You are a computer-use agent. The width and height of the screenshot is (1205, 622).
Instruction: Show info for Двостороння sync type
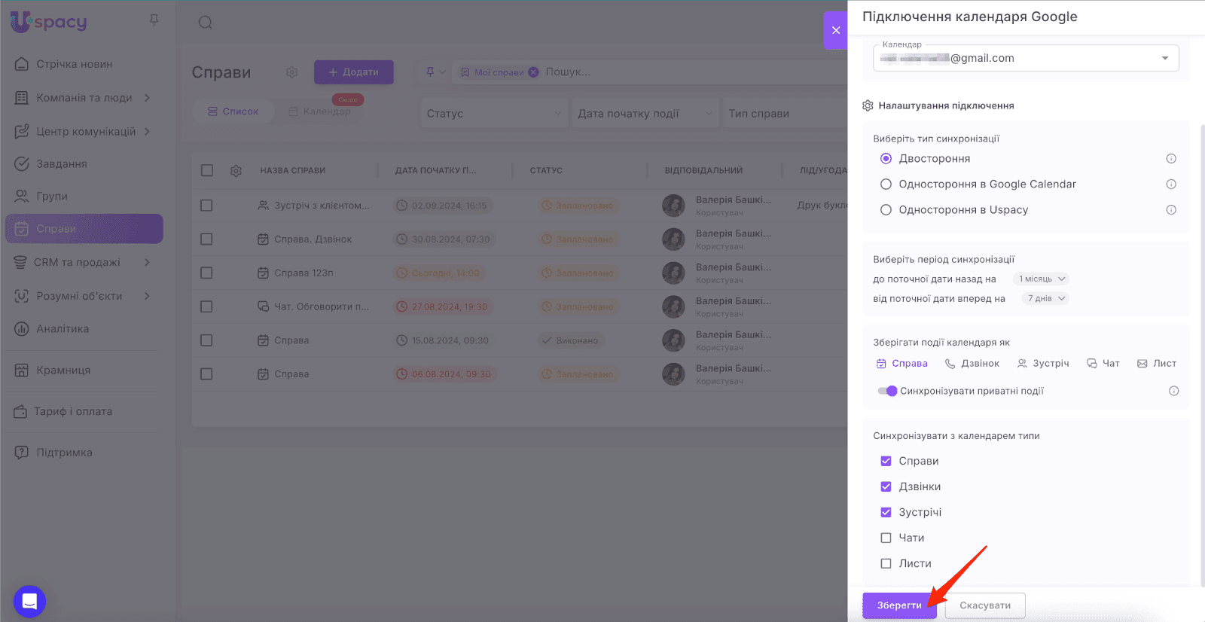tap(1171, 159)
